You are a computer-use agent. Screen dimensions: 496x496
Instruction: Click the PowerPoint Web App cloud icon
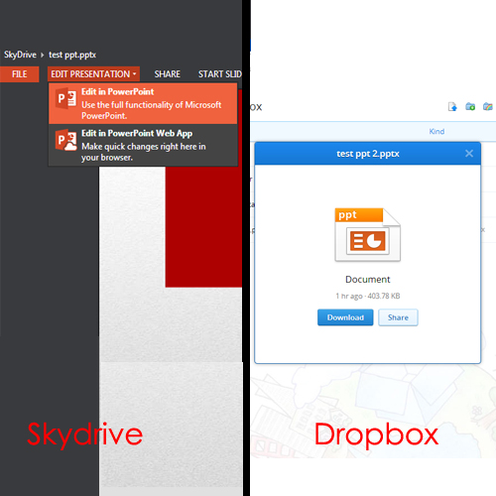coord(65,140)
